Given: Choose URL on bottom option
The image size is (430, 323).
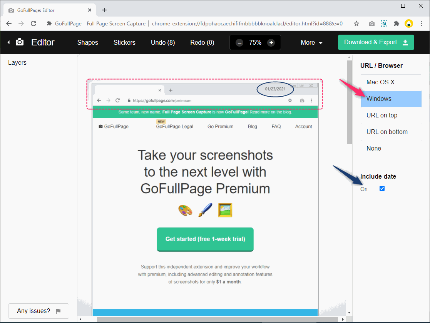Looking at the screenshot, I should [391, 132].
